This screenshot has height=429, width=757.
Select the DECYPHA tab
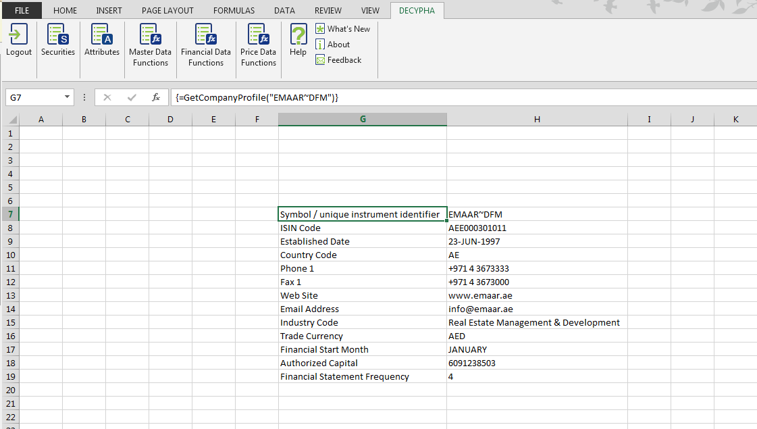pyautogui.click(x=417, y=11)
